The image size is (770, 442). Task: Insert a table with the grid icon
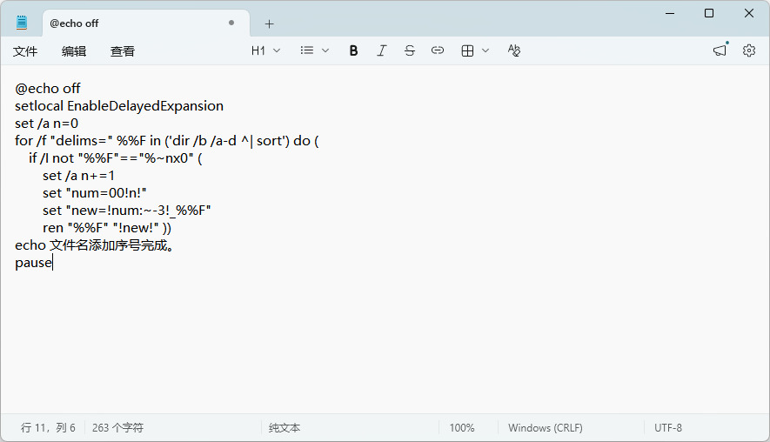pos(467,50)
